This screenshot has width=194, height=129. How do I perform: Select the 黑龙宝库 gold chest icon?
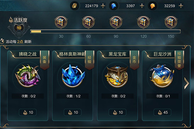[x=117, y=76]
